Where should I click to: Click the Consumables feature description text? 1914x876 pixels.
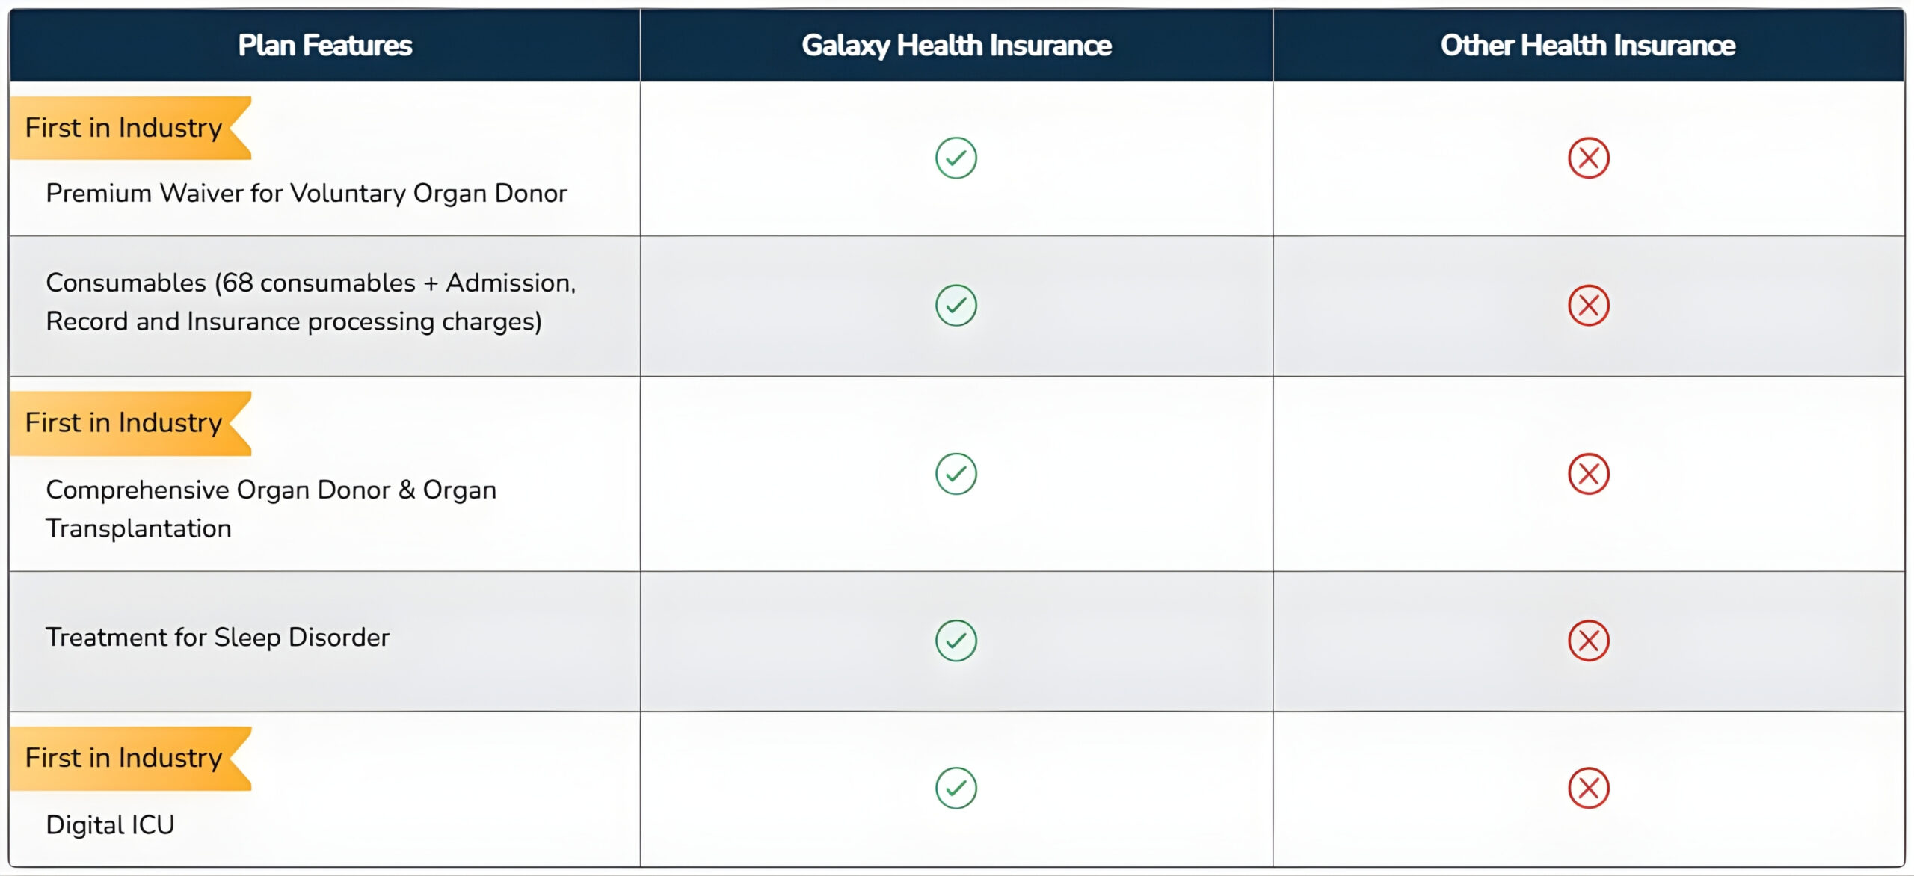coord(310,302)
